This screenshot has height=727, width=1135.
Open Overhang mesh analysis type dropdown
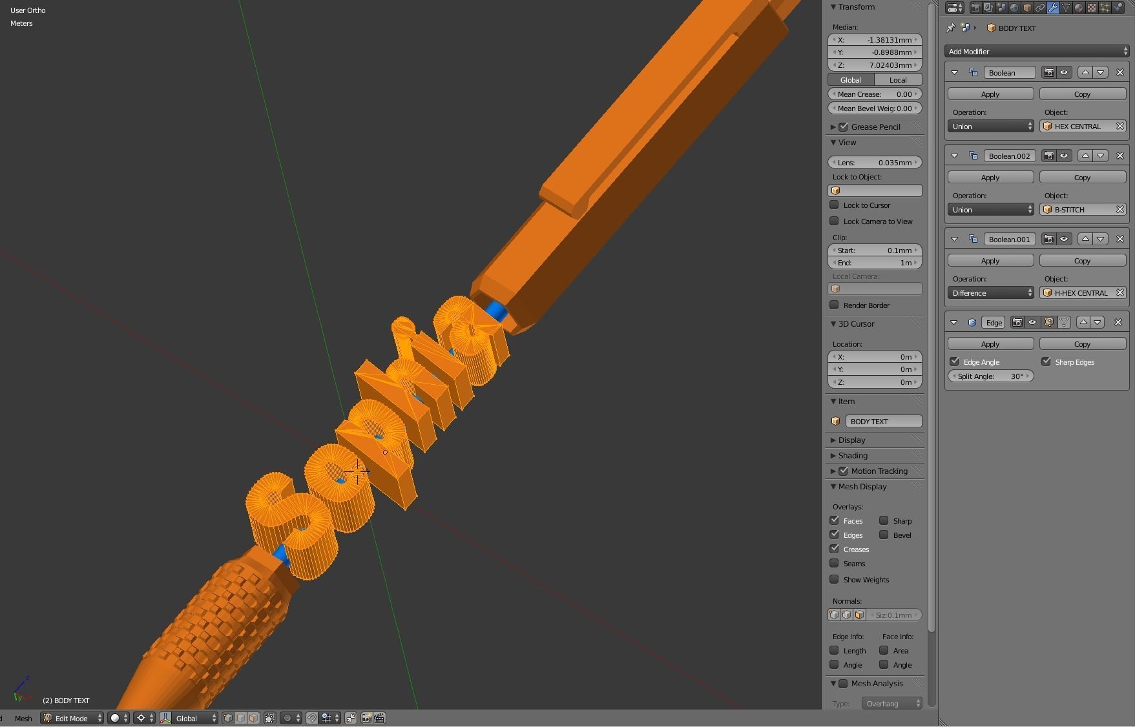(892, 703)
